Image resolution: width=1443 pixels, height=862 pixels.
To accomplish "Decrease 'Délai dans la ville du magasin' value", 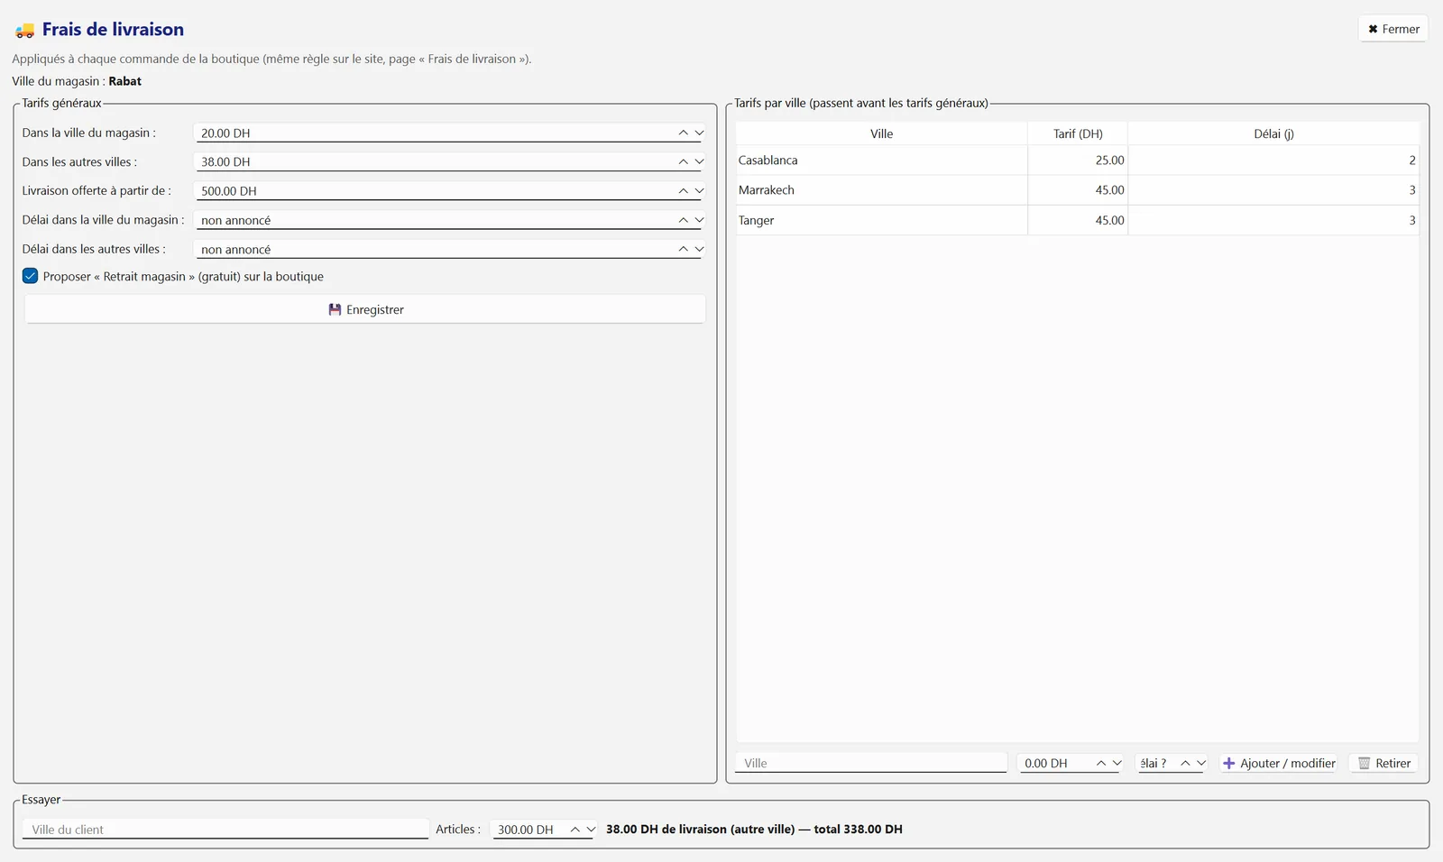I will (699, 220).
